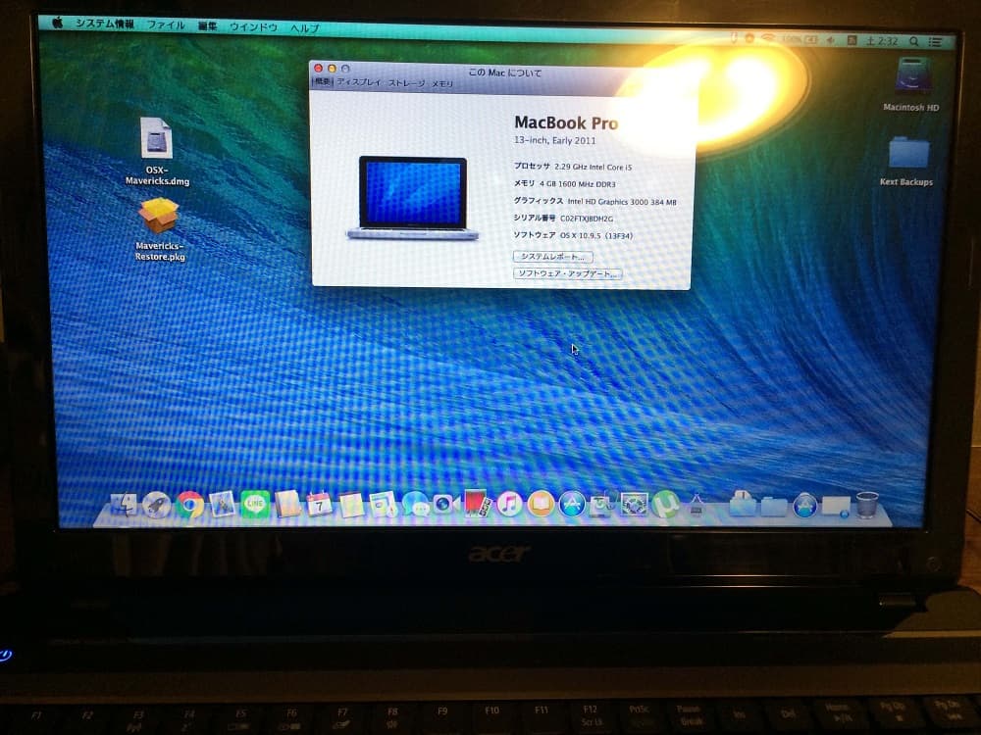Click the 4 GB 1600 MHz DDR3 memory text
Image resolution: width=981 pixels, height=735 pixels.
click(x=578, y=184)
